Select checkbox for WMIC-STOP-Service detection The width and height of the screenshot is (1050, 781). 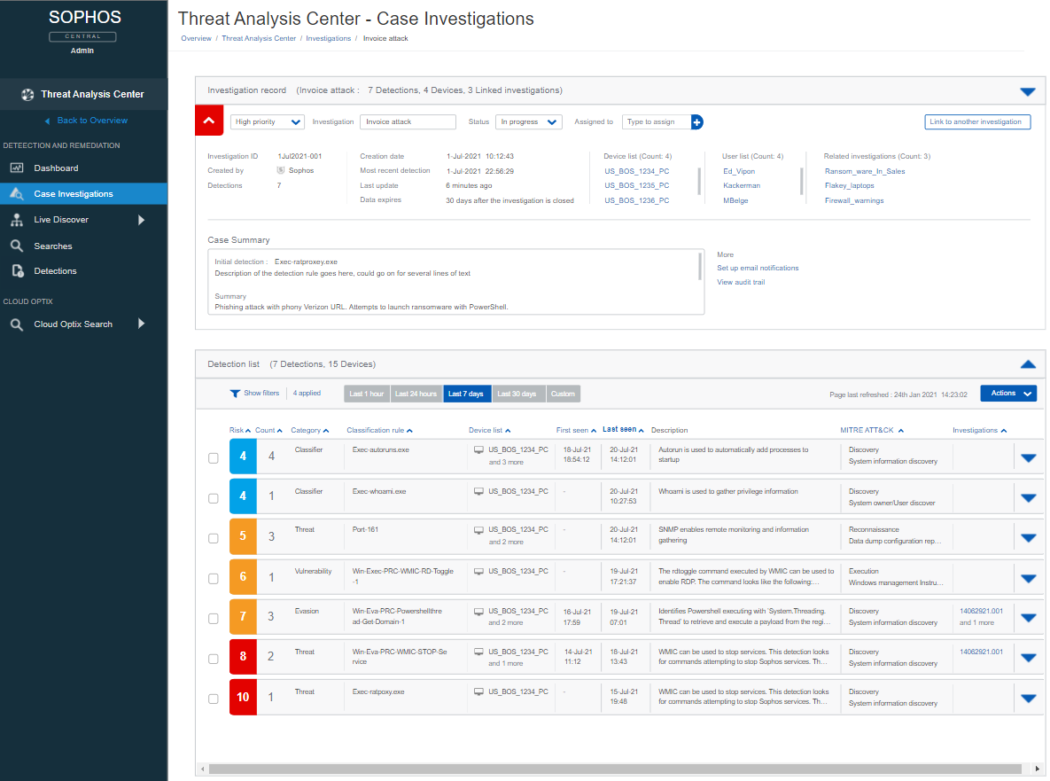pos(213,659)
